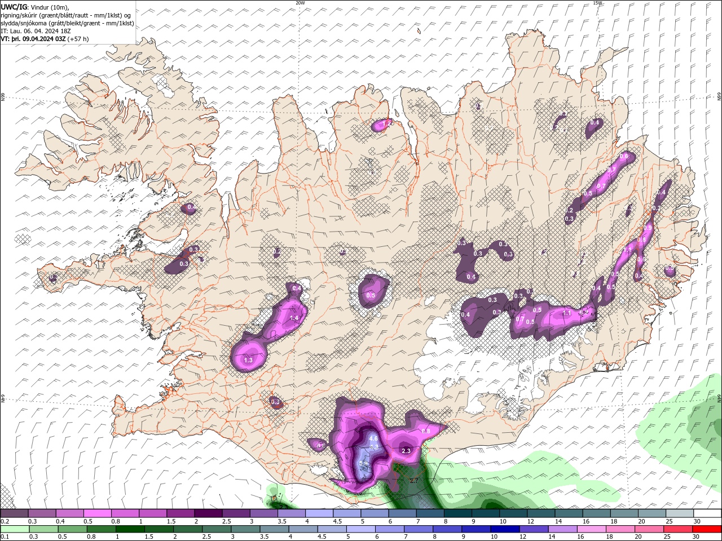Click the crimson 25–30 rain legend swatch

click(677, 529)
